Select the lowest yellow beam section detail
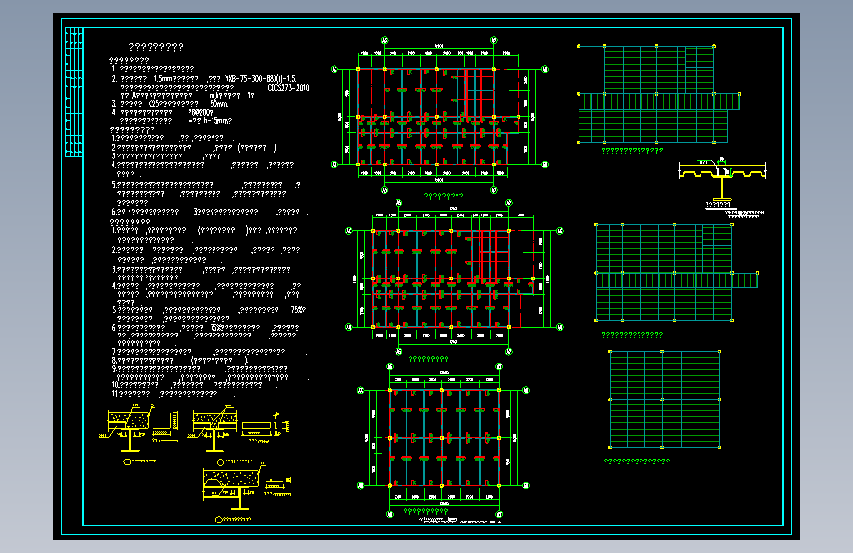Viewport: 853px width, 553px height. 246,487
